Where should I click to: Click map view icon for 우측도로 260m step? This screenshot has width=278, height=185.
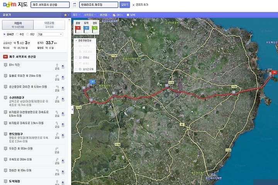(x=63, y=161)
